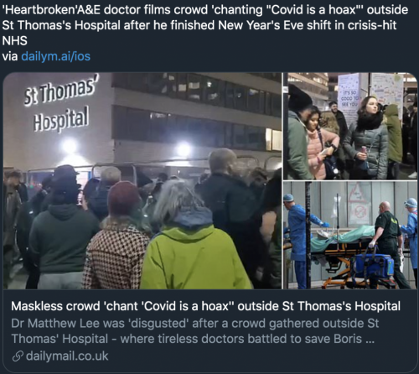419x374 pixels.
Task: Click the person wearing the maroon beanie
Action: coord(124,200)
